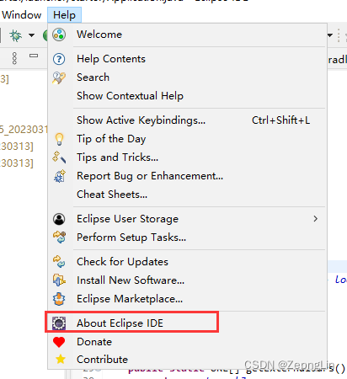Click the Perform Setup Tasks icon

coord(60,238)
